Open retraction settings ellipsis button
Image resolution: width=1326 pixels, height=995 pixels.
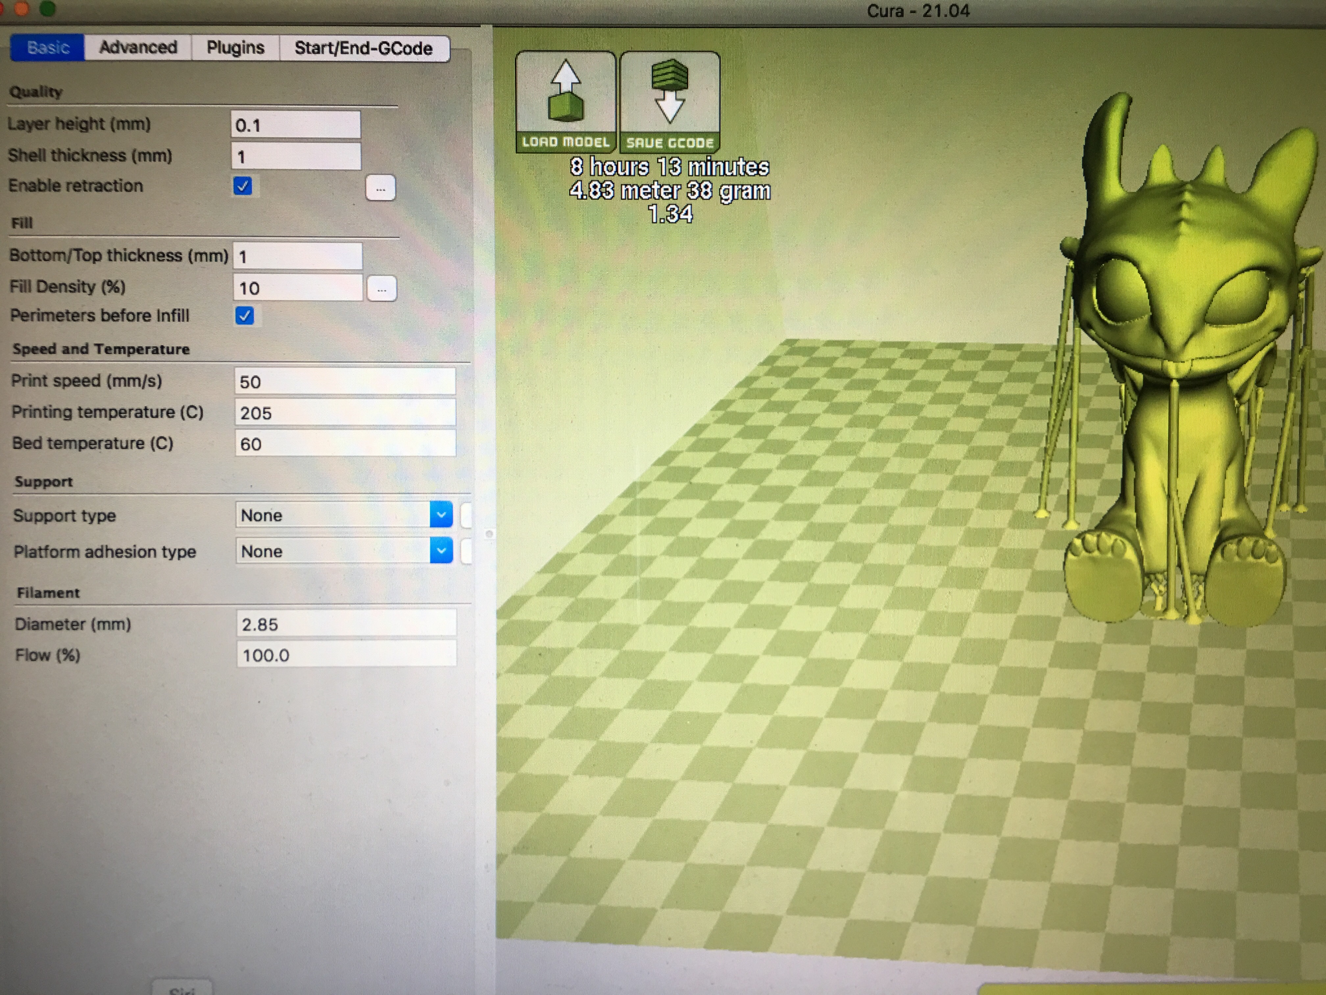tap(380, 188)
